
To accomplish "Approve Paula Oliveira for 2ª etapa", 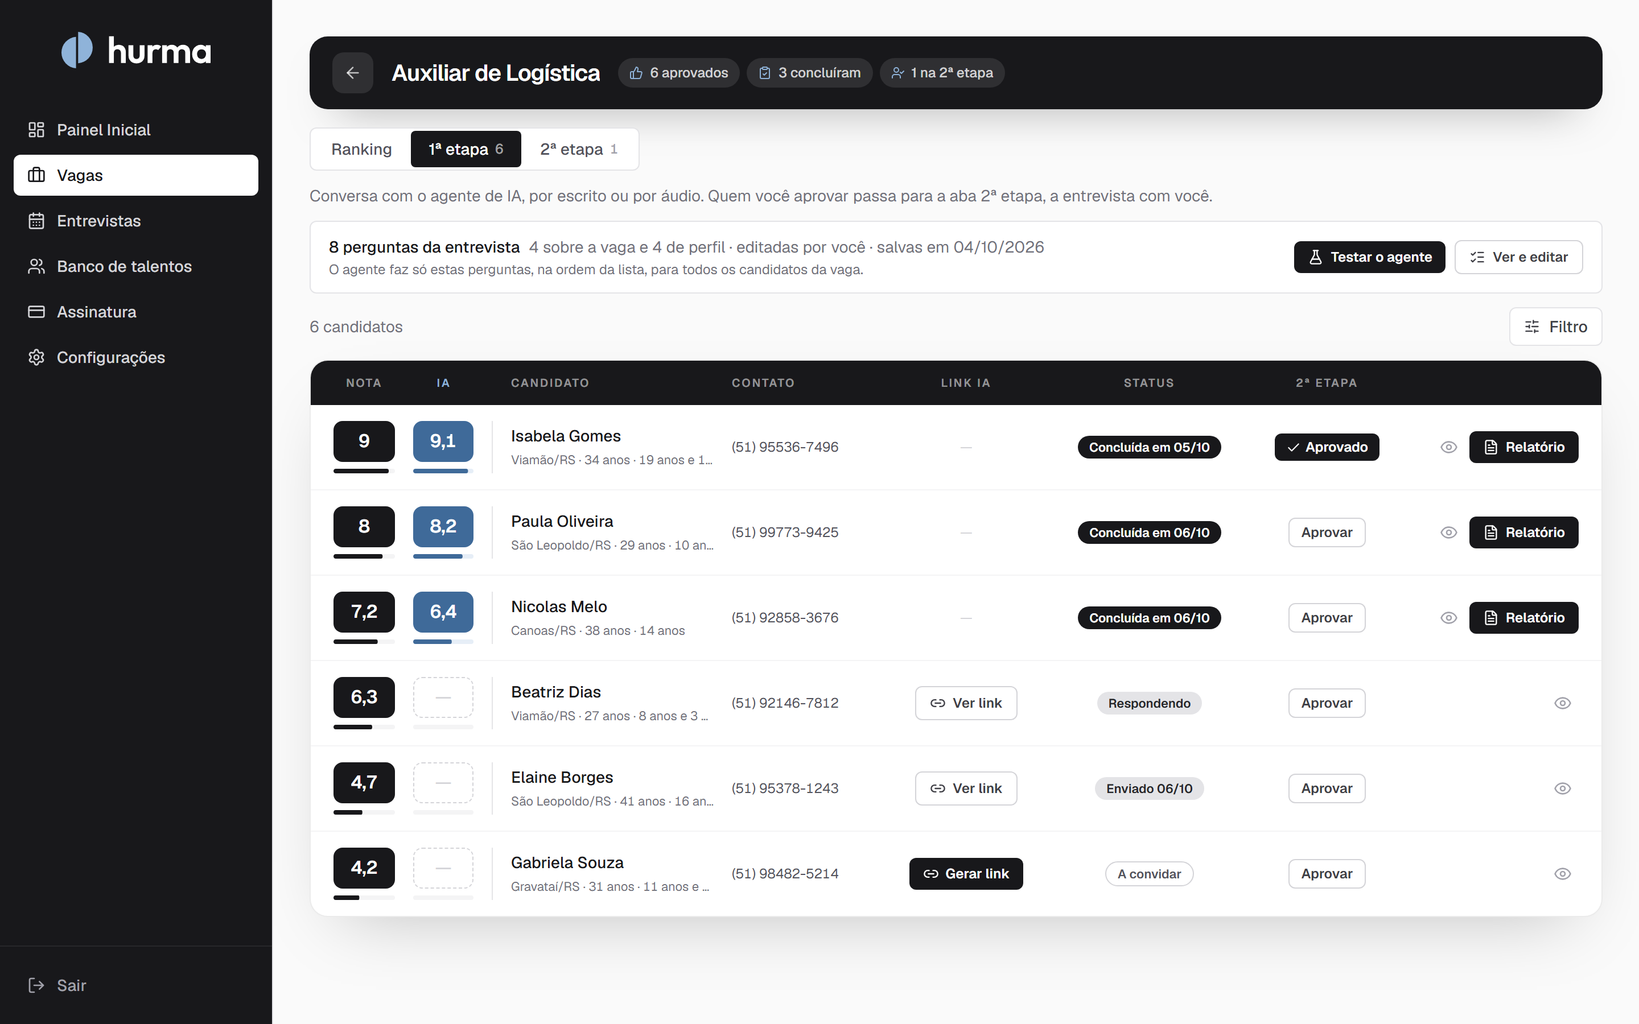I will click(1327, 532).
